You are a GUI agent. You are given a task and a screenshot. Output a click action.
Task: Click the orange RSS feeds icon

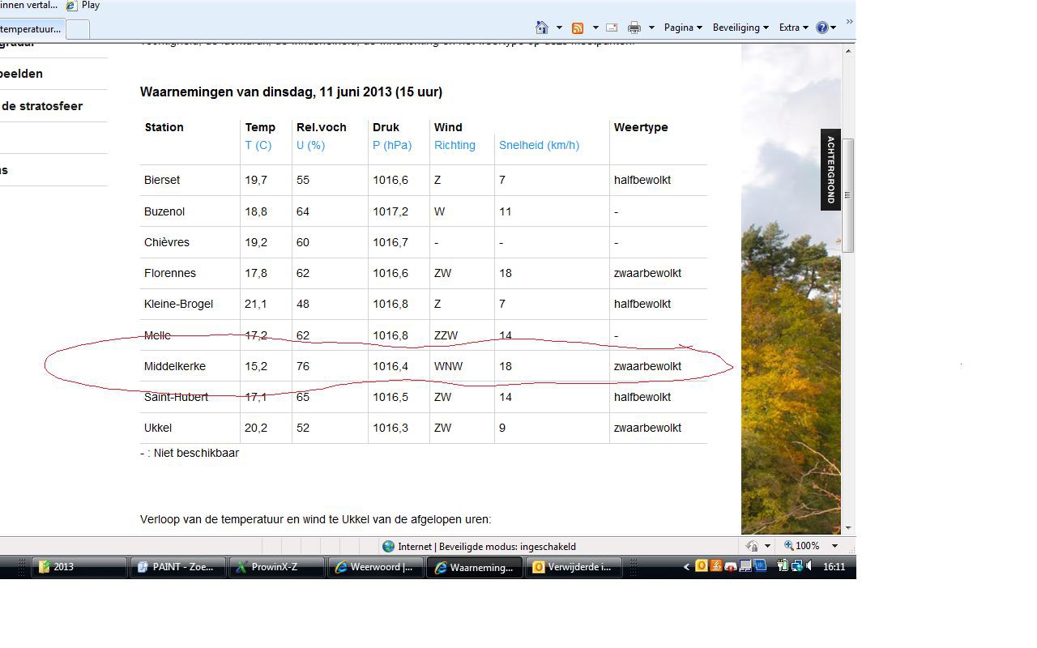point(578,28)
